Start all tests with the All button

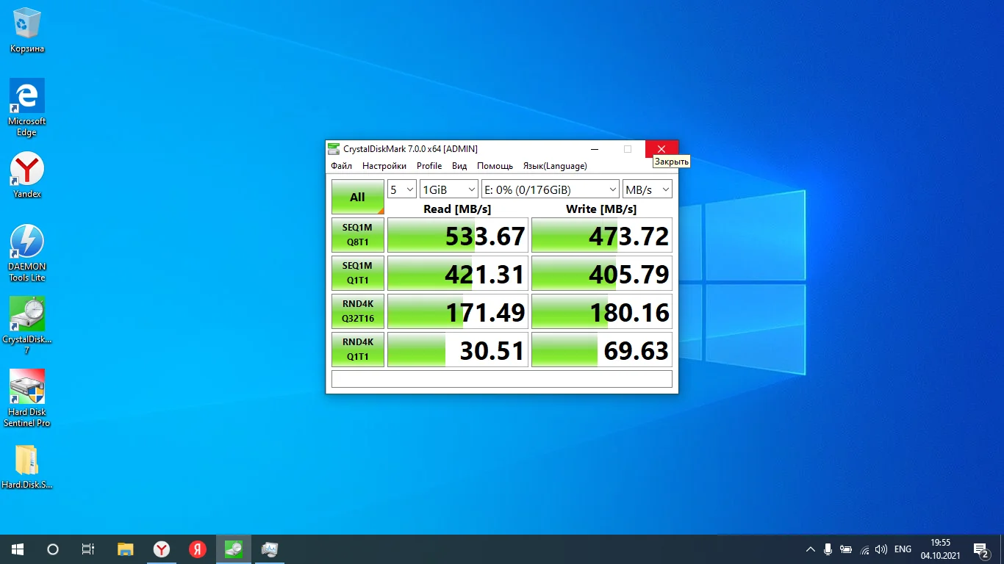pyautogui.click(x=358, y=197)
